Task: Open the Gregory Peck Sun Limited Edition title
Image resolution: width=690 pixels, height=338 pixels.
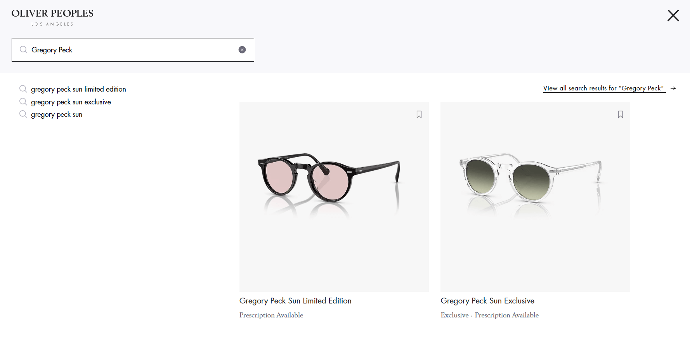Action: [x=295, y=300]
